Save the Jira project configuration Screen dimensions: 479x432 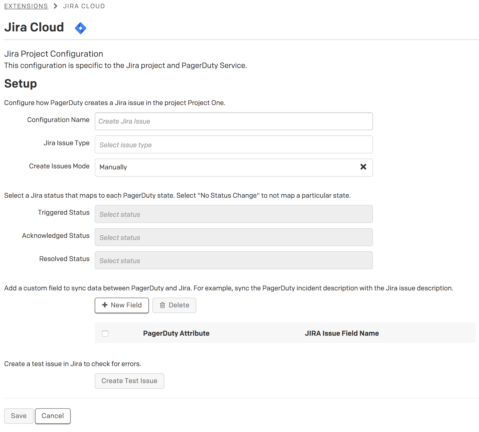[19, 416]
